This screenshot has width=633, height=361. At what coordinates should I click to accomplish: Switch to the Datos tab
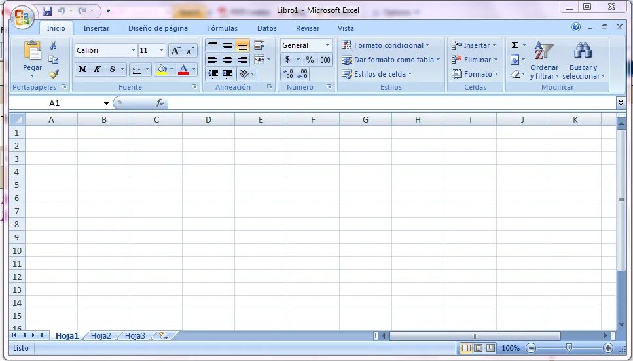point(267,28)
